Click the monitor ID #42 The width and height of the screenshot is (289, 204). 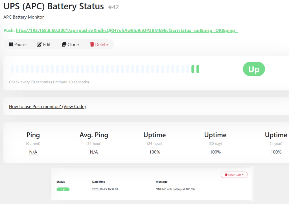coord(113,7)
